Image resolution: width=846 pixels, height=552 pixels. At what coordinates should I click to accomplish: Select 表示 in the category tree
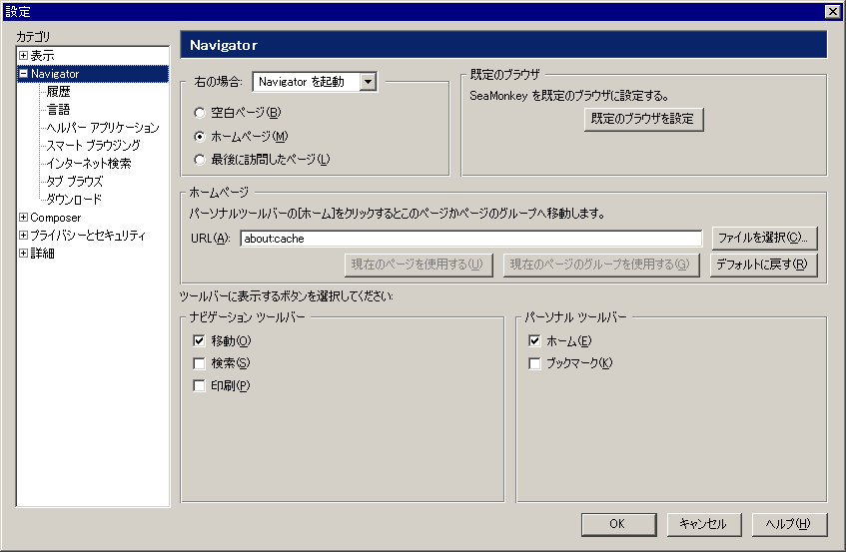(x=42, y=56)
